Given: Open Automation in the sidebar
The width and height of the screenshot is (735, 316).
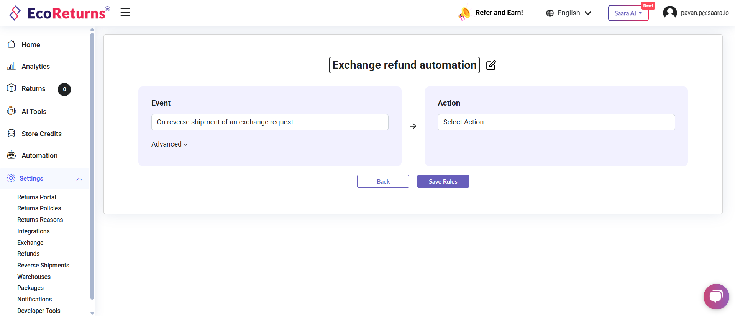Looking at the screenshot, I should coord(39,156).
